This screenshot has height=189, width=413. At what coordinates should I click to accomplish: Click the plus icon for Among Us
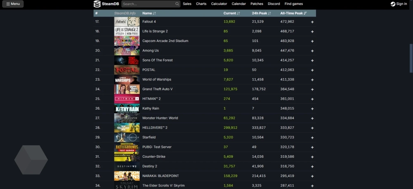point(312,51)
